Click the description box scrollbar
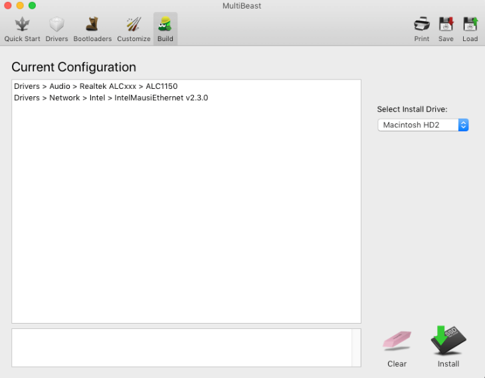Screen dimensions: 485x378 [x=356, y=347]
